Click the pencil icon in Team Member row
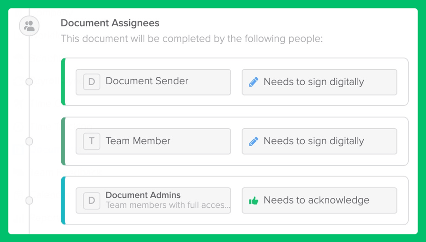 coord(253,141)
